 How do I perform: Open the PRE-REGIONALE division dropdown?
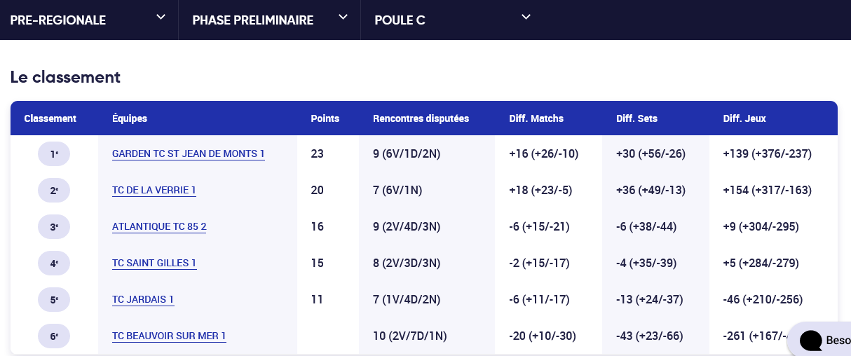[88, 20]
